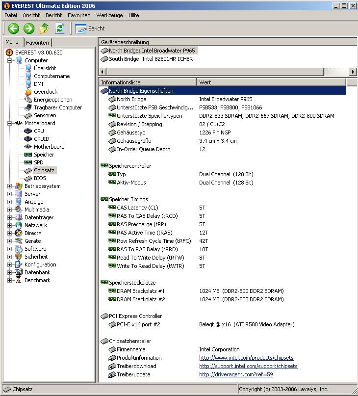This screenshot has width=358, height=396.
Task: Open the Werkzeuge menu
Action: pos(109,15)
